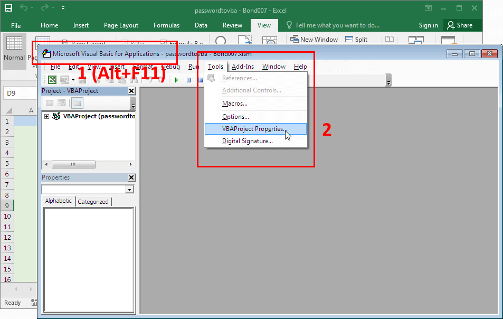Click the View Microsoft Excel icon
Image resolution: width=503 pixels, height=319 pixels.
point(51,80)
